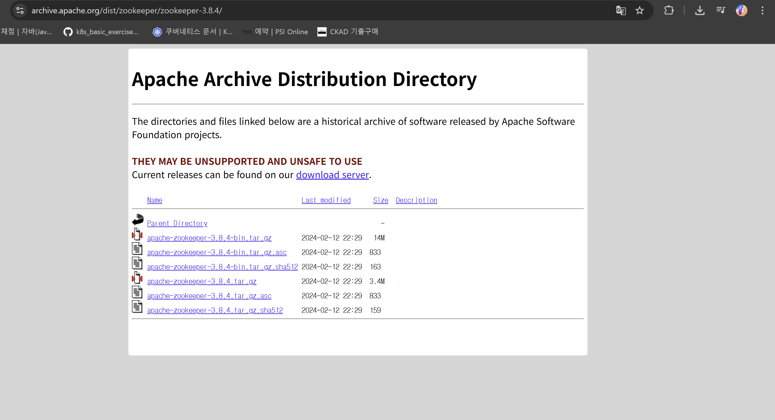Viewport: 775px width, 420px height.
Task: Click document icon for 3.8.4.tar.gz.asc
Action: click(x=137, y=292)
